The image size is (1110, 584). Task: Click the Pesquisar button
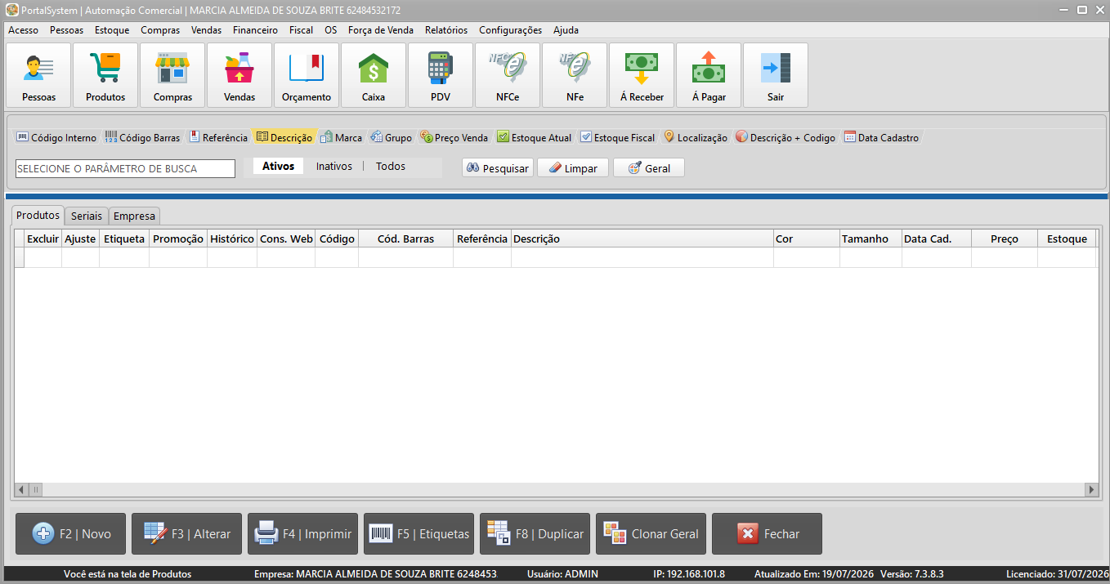(x=498, y=168)
